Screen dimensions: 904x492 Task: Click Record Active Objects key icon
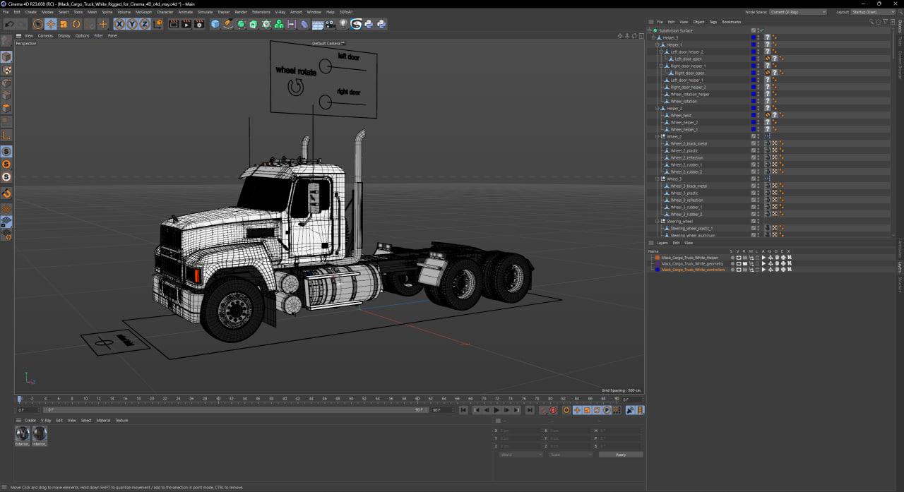click(x=543, y=410)
